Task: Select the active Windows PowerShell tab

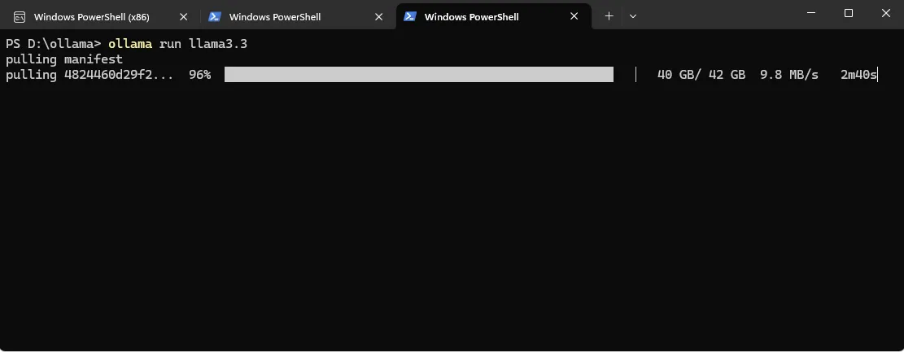Action: tap(494, 17)
